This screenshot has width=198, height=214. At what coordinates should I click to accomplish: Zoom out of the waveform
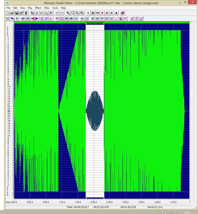(77, 13)
